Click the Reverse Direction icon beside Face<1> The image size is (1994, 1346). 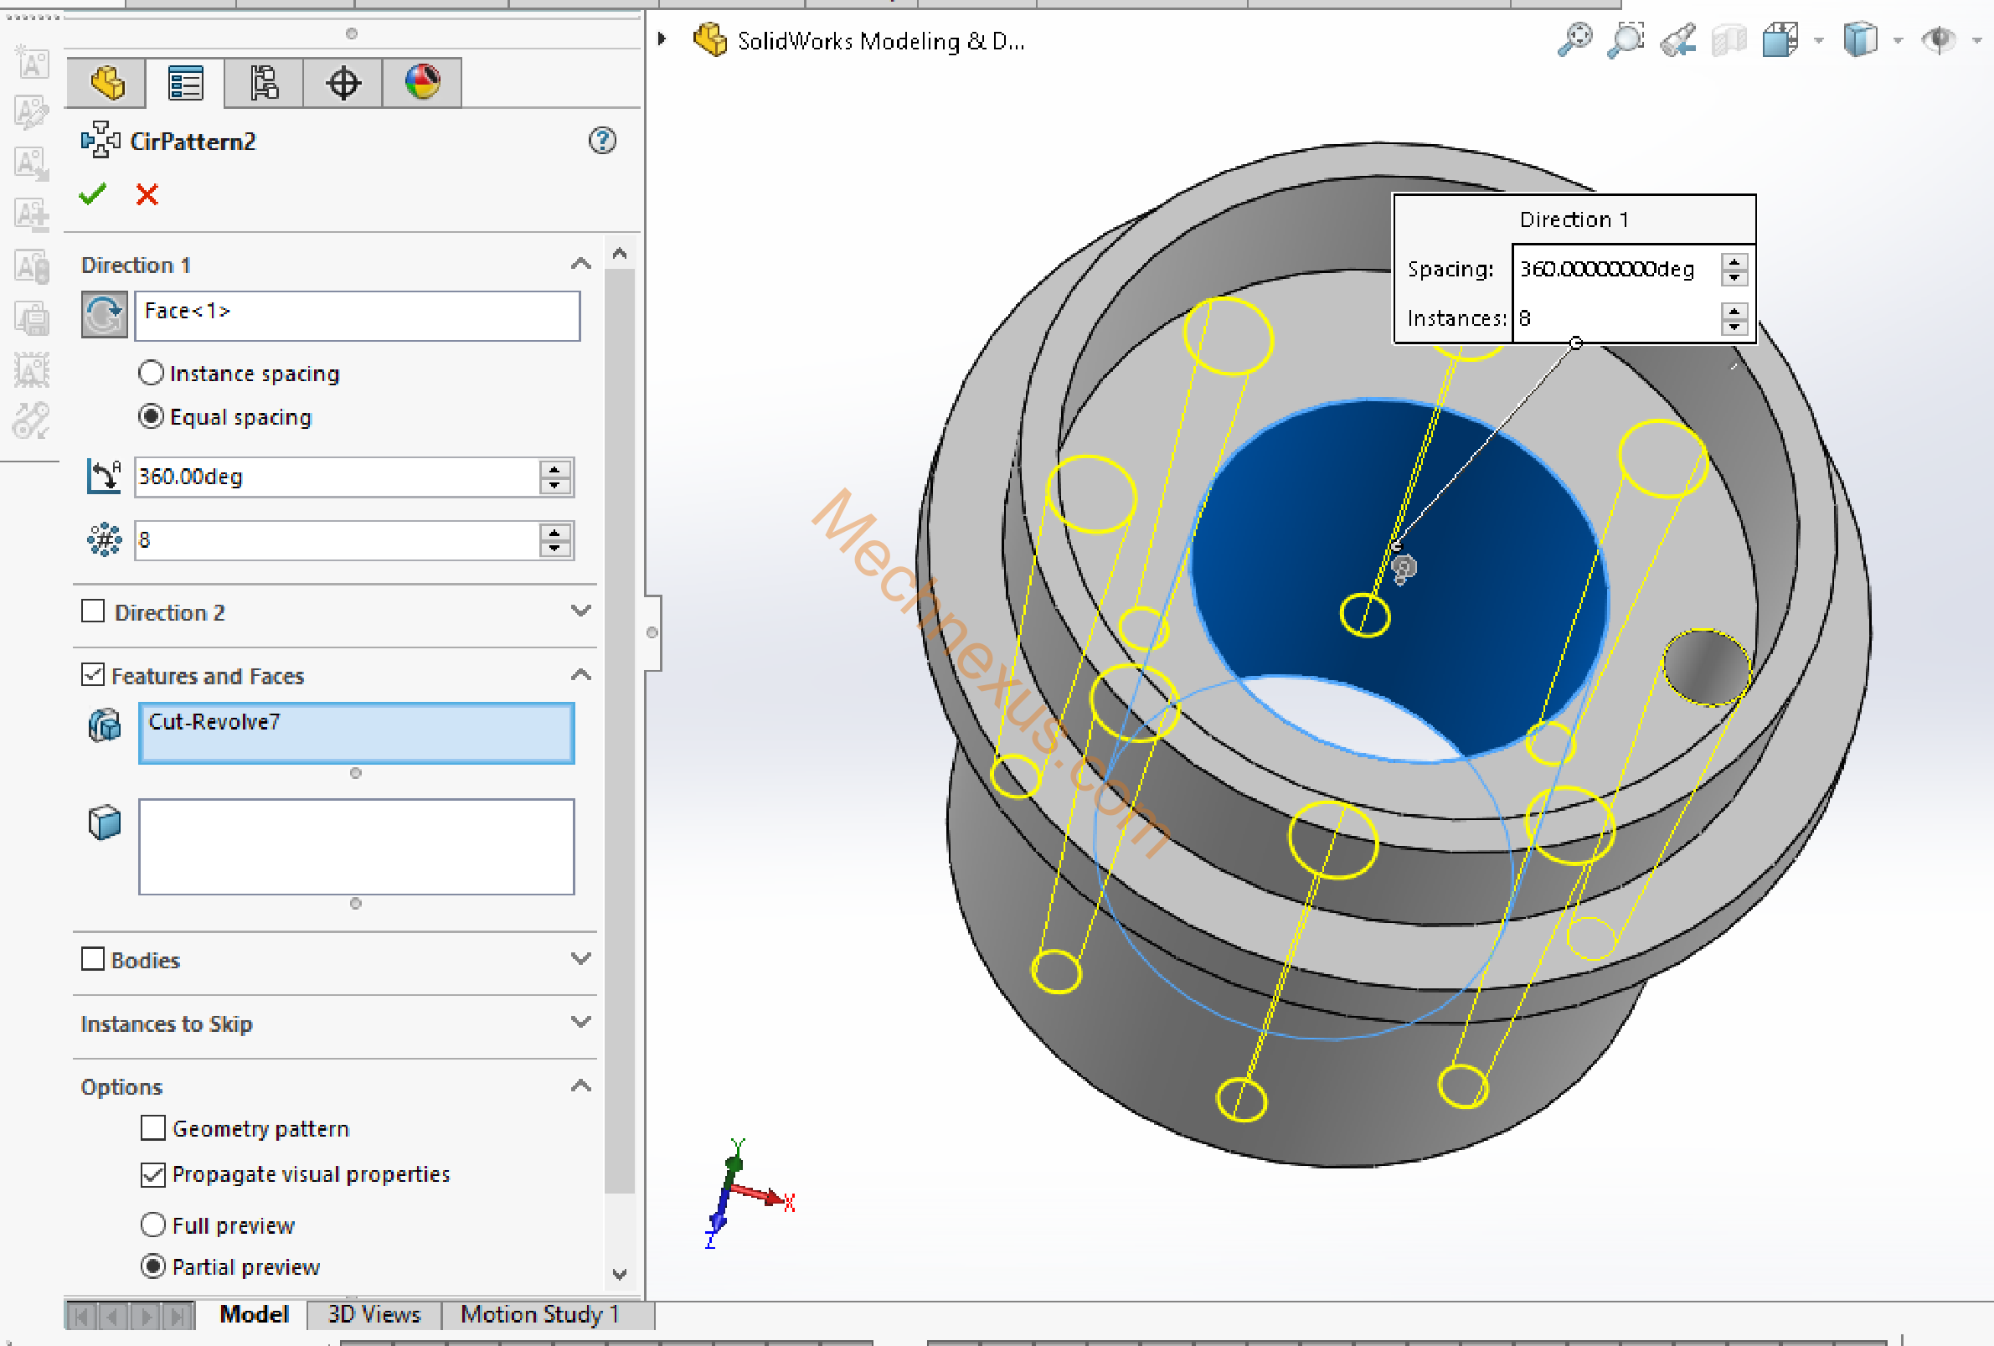coord(104,315)
